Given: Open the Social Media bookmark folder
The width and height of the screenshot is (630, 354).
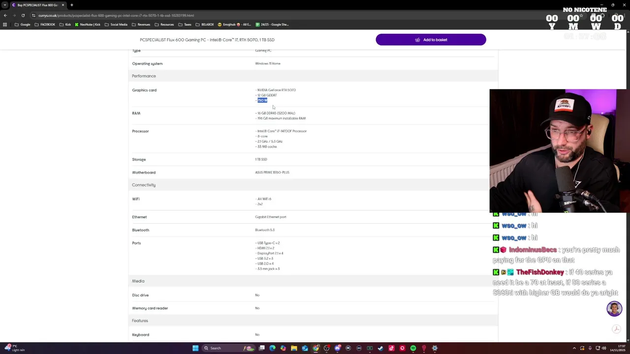Looking at the screenshot, I should pyautogui.click(x=116, y=25).
